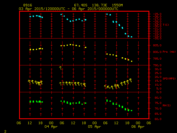
Task: Click the 80.0 humidity tick label
Action: (x=158, y=98)
